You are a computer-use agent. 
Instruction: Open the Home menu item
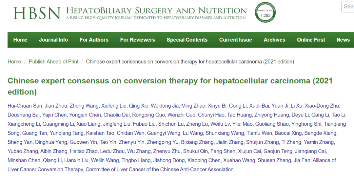point(20,40)
